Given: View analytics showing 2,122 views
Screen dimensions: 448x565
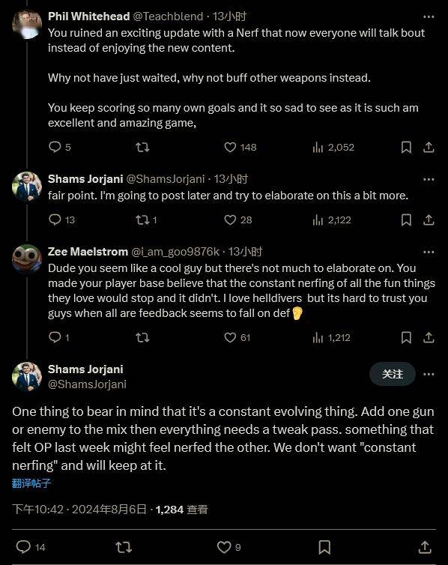Looking at the screenshot, I should pos(332,220).
